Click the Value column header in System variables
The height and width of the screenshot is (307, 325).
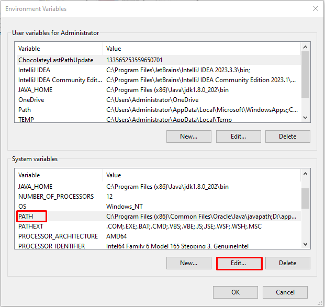199,175
